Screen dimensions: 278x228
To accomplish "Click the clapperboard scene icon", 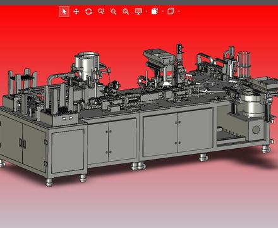I will coord(155,11).
